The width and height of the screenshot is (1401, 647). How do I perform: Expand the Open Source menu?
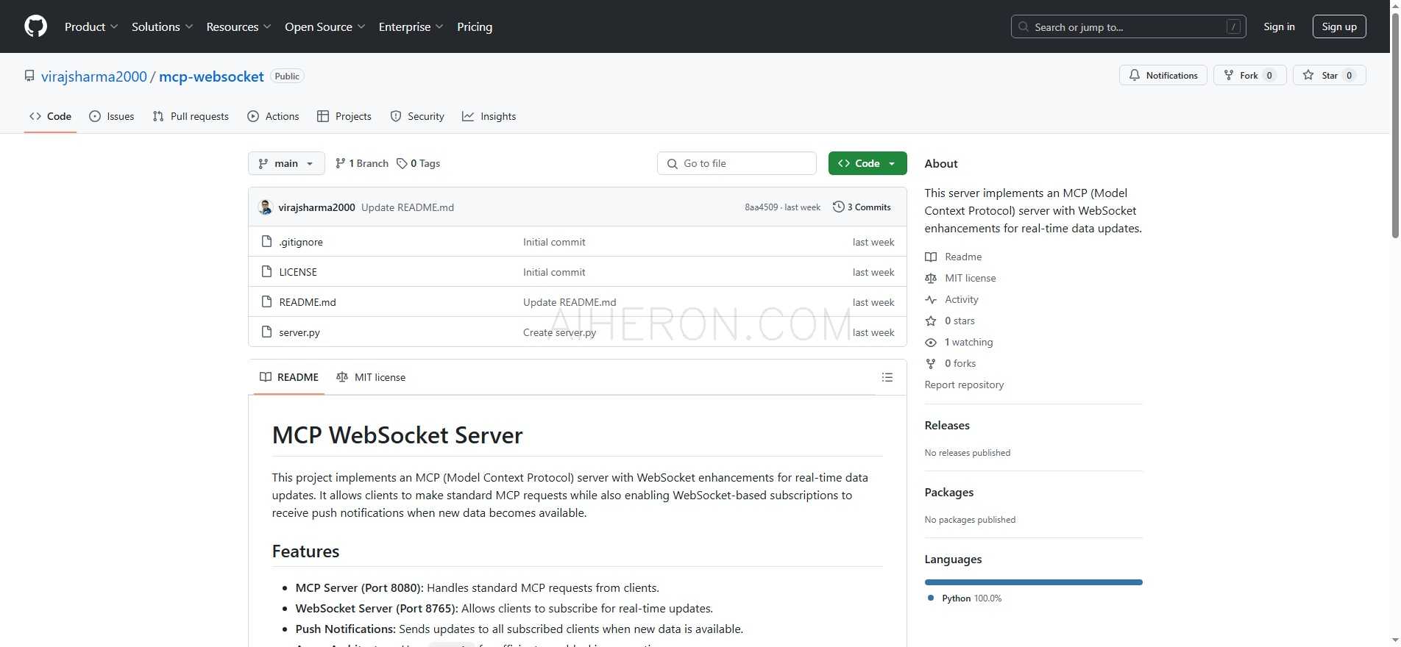pyautogui.click(x=324, y=26)
